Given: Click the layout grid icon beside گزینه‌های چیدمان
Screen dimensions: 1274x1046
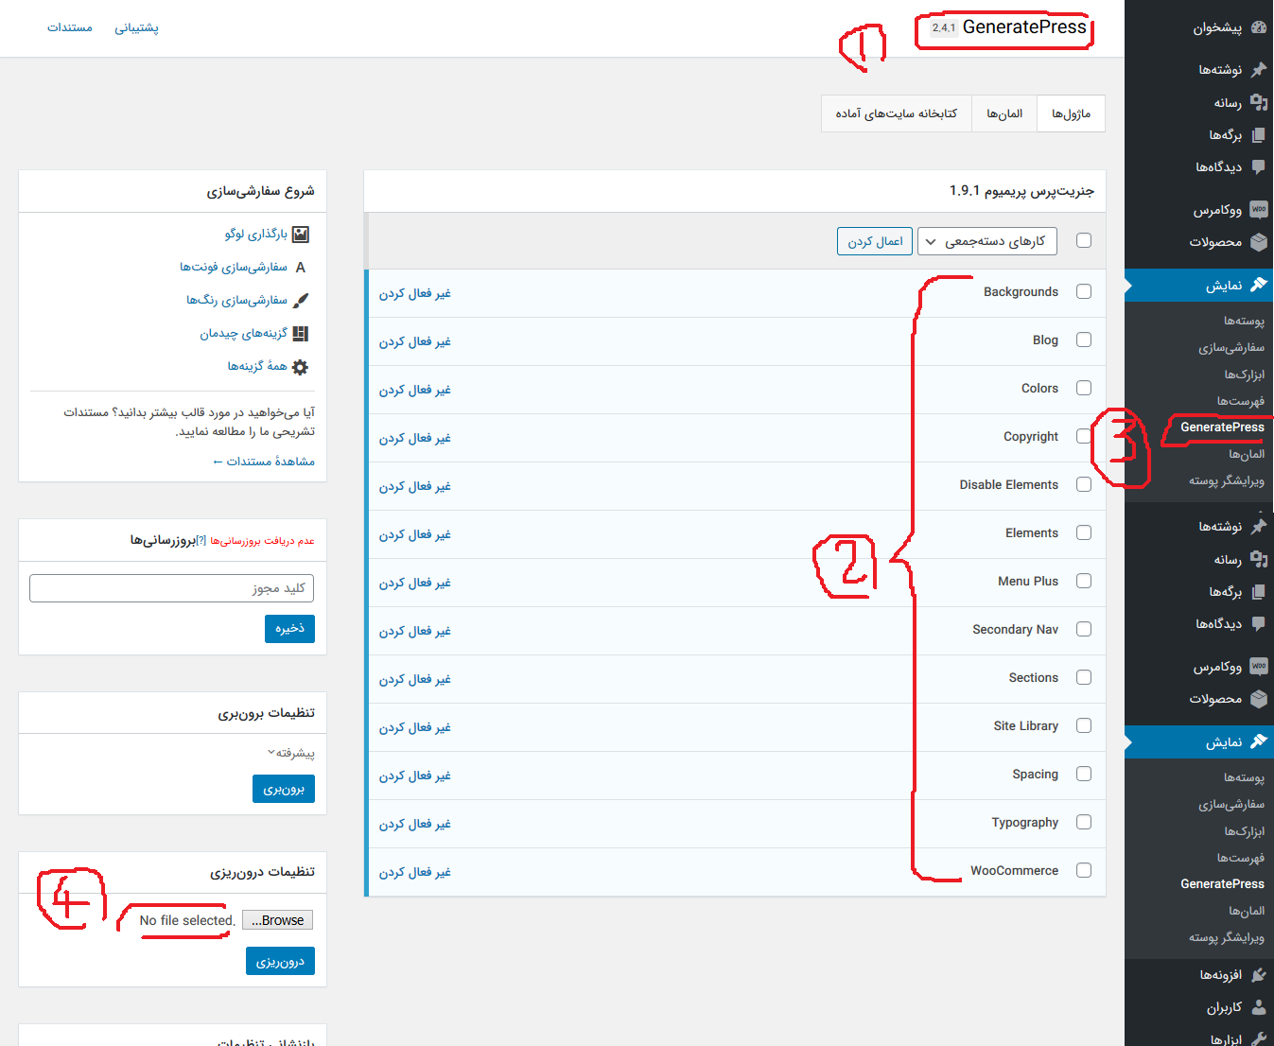Looking at the screenshot, I should (301, 334).
